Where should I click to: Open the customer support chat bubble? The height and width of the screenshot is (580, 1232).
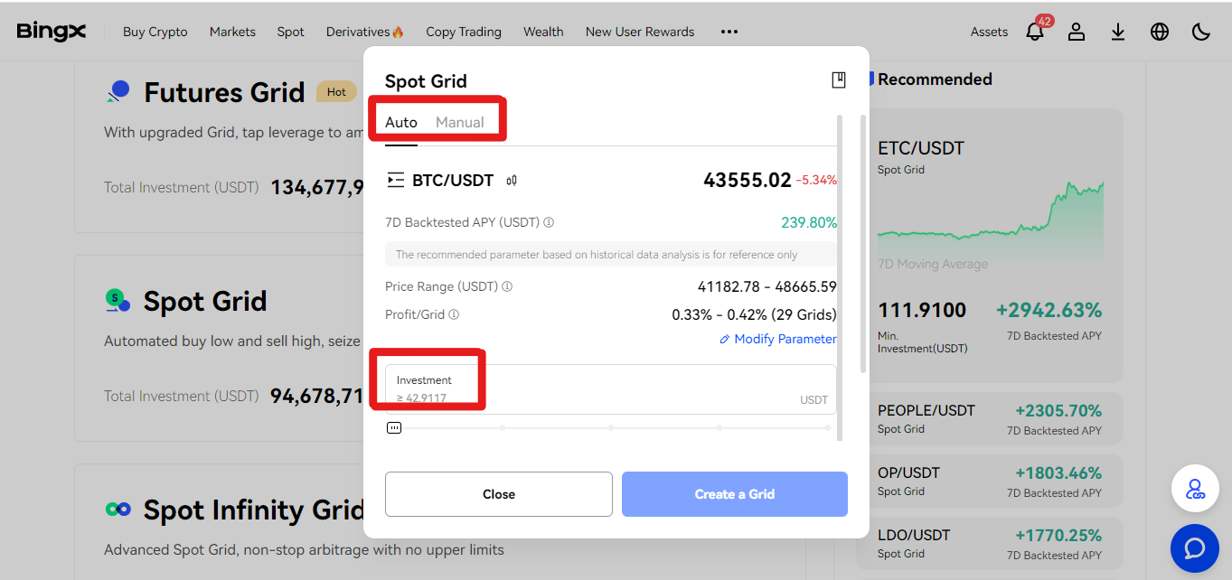point(1195,548)
